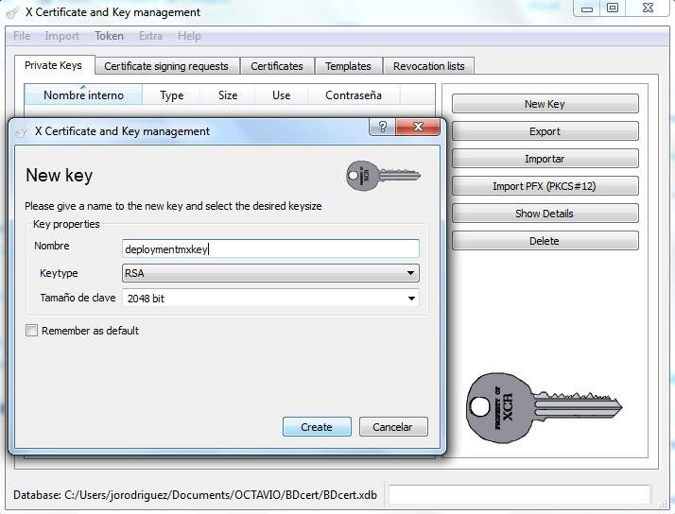Click the Show Details button

point(545,214)
